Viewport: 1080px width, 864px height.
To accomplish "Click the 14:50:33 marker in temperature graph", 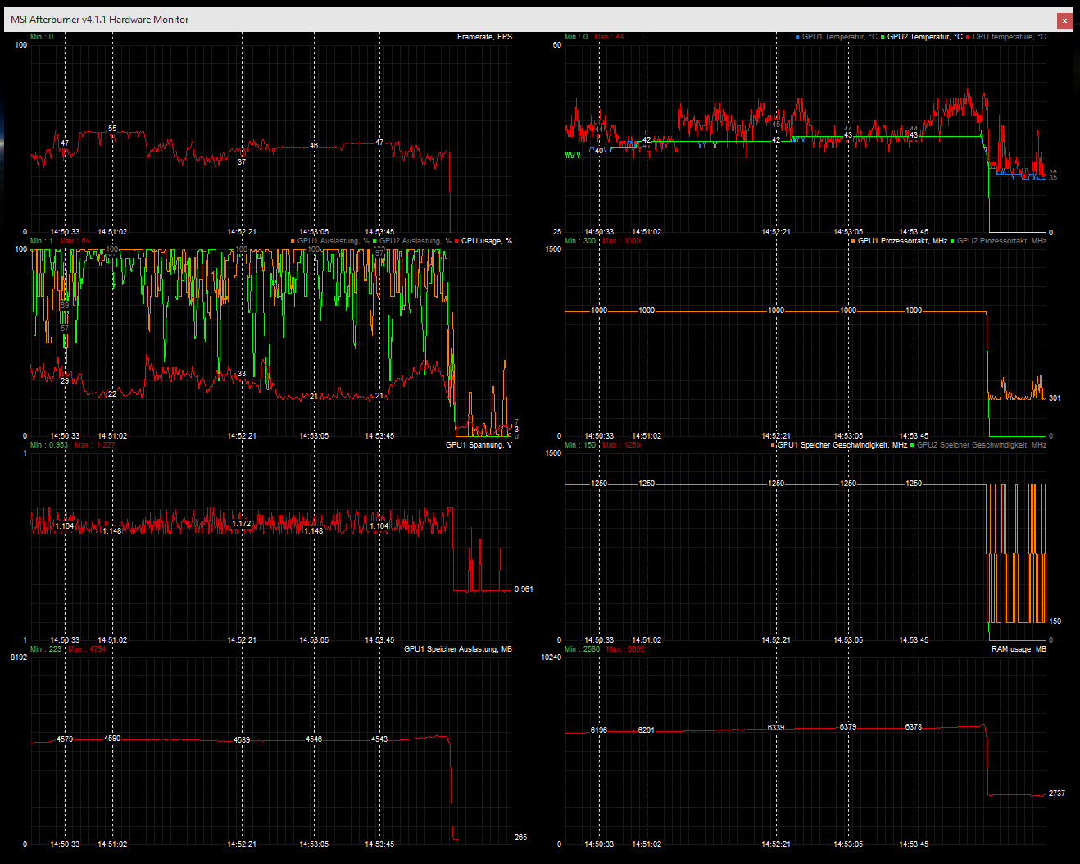I will pyautogui.click(x=599, y=232).
